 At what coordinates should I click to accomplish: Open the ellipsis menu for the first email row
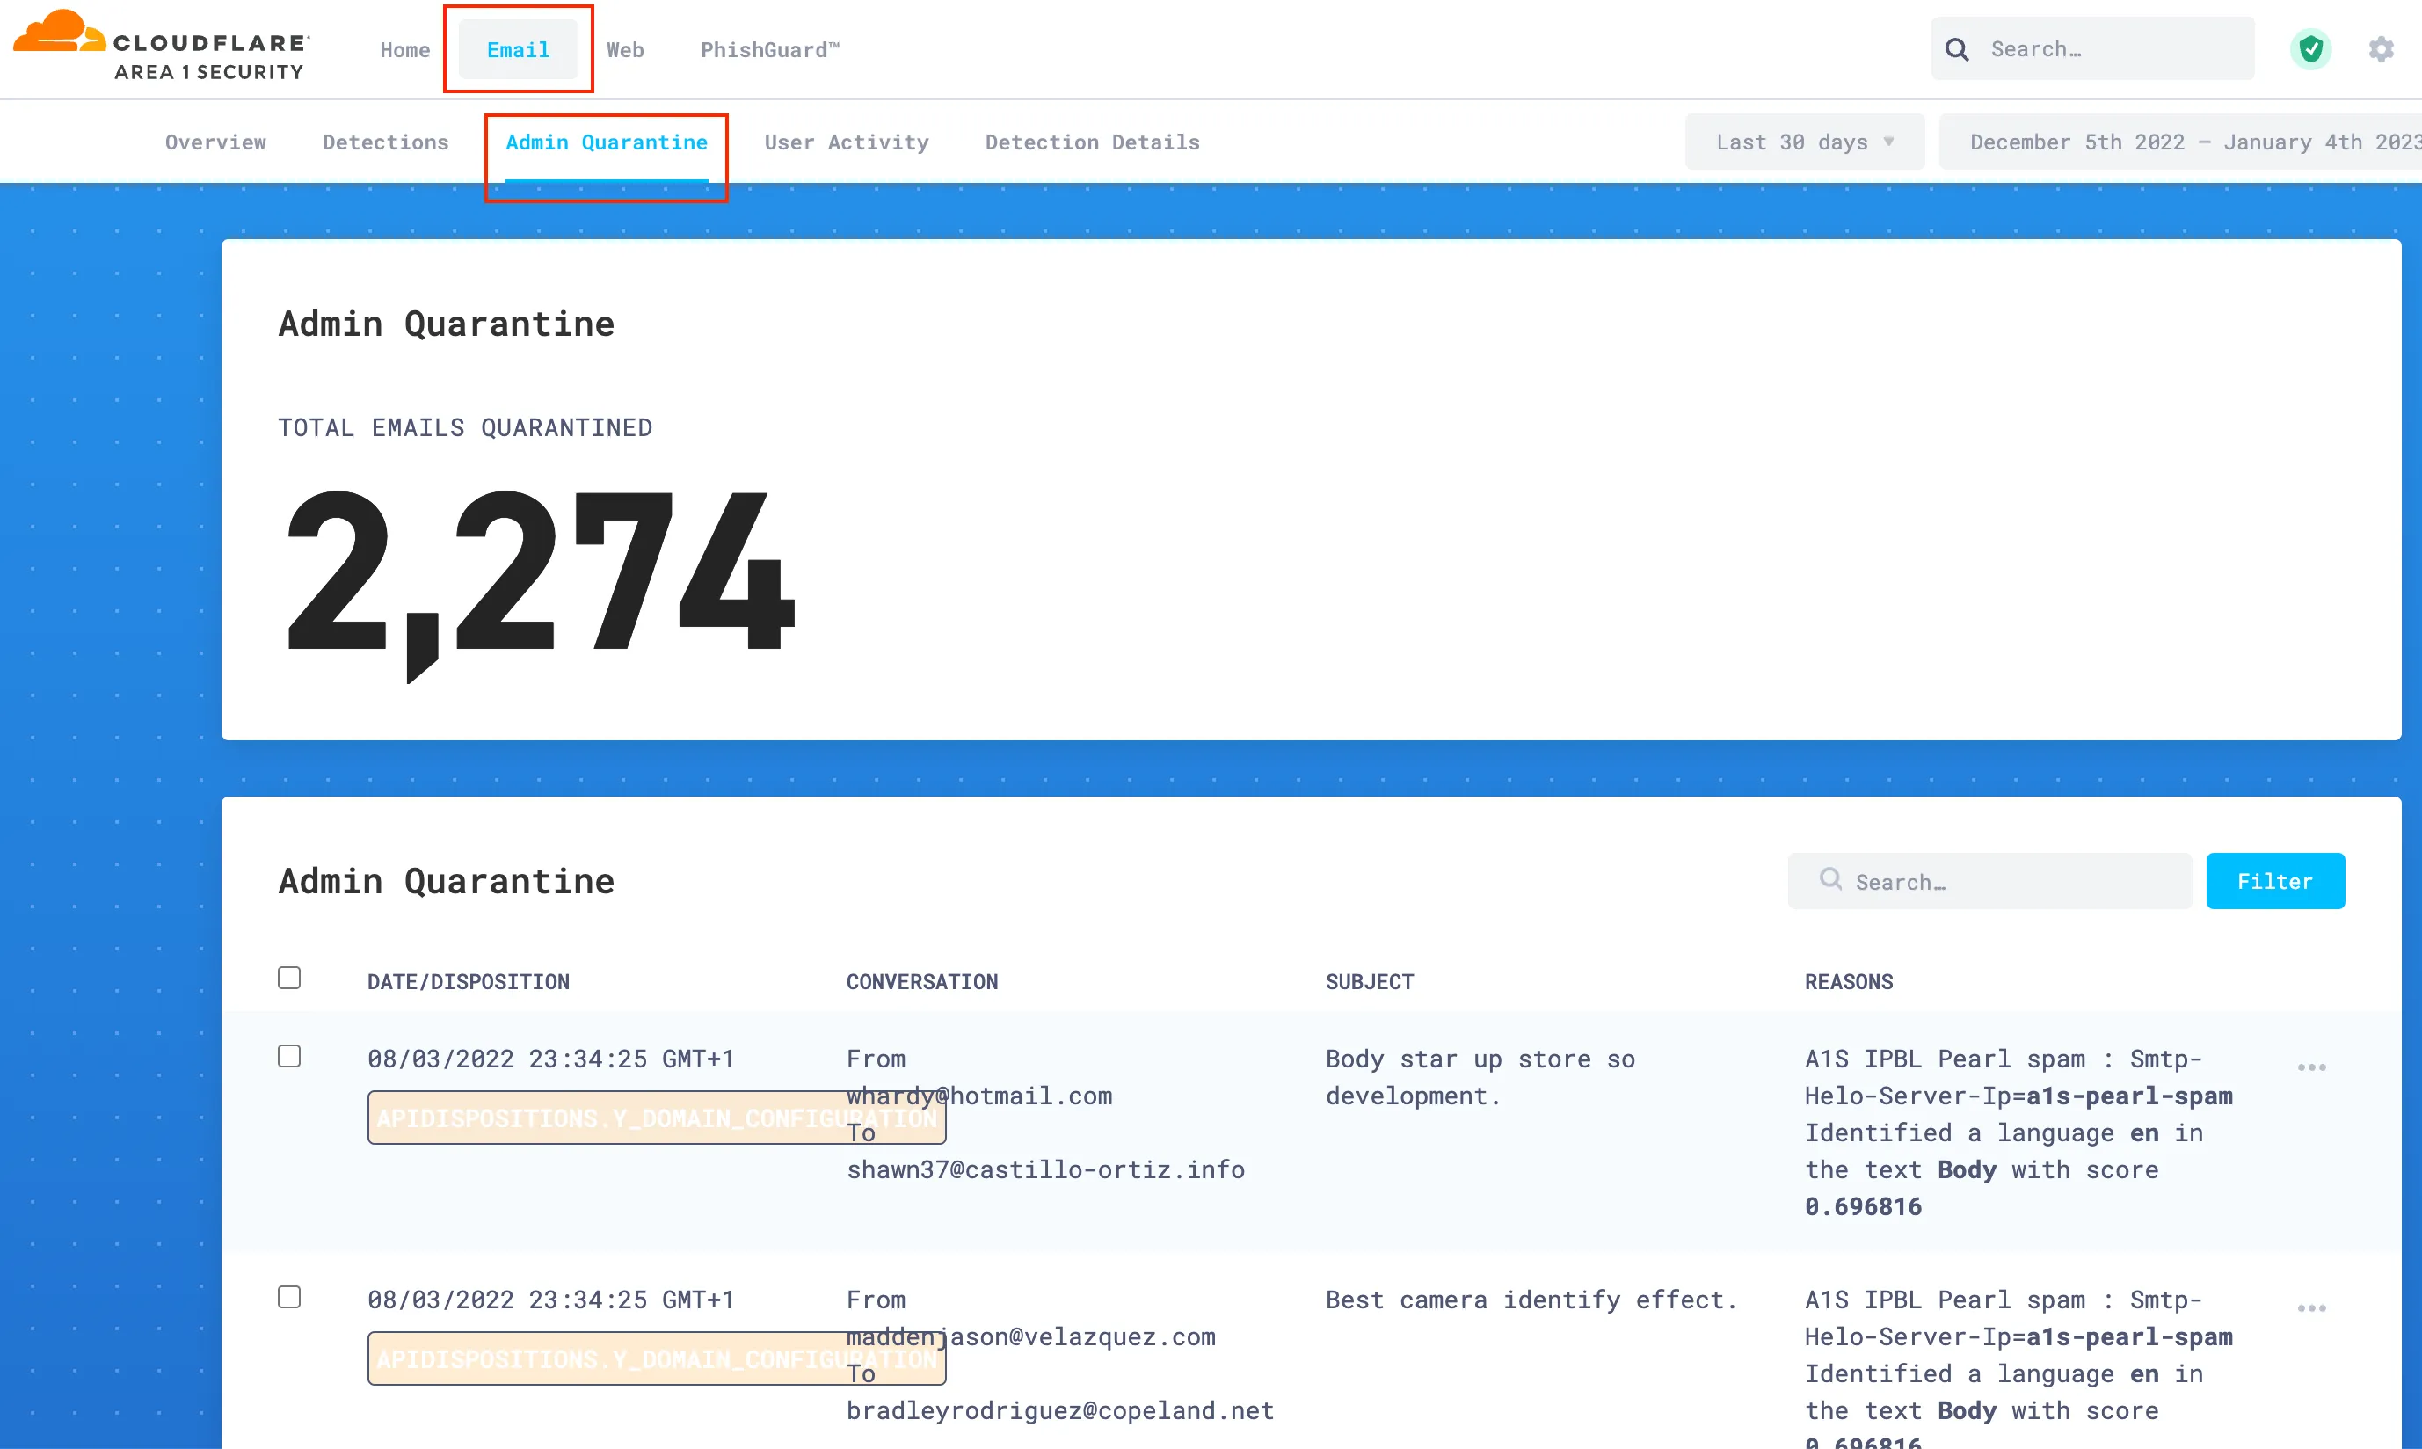pyautogui.click(x=2312, y=1067)
